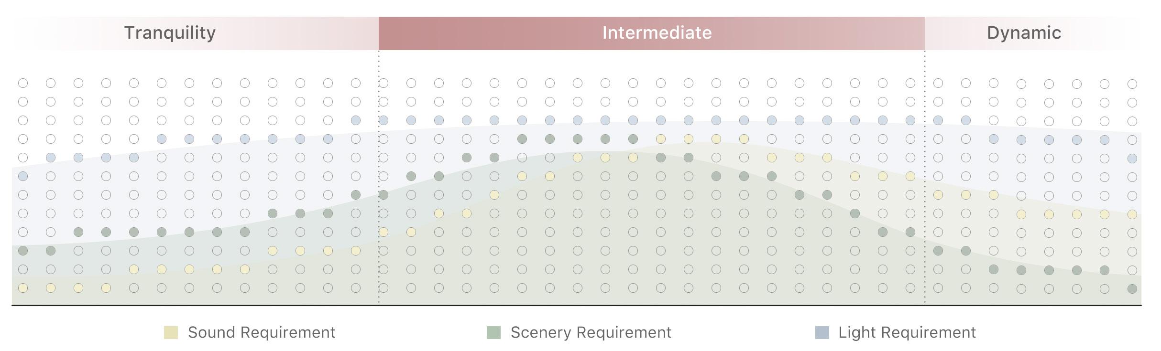1161x351 pixels.
Task: Click the rightmost blue Light dot
Action: (x=1132, y=159)
